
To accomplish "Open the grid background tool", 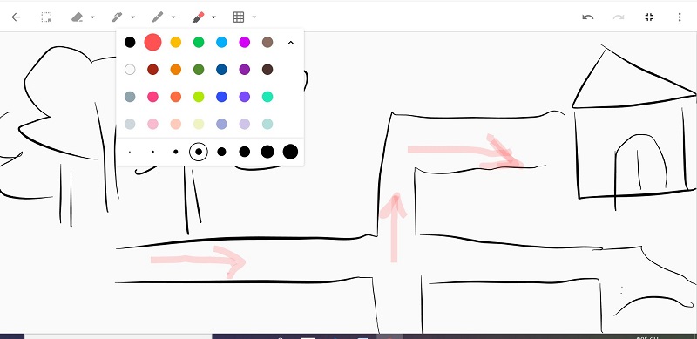I will click(239, 17).
